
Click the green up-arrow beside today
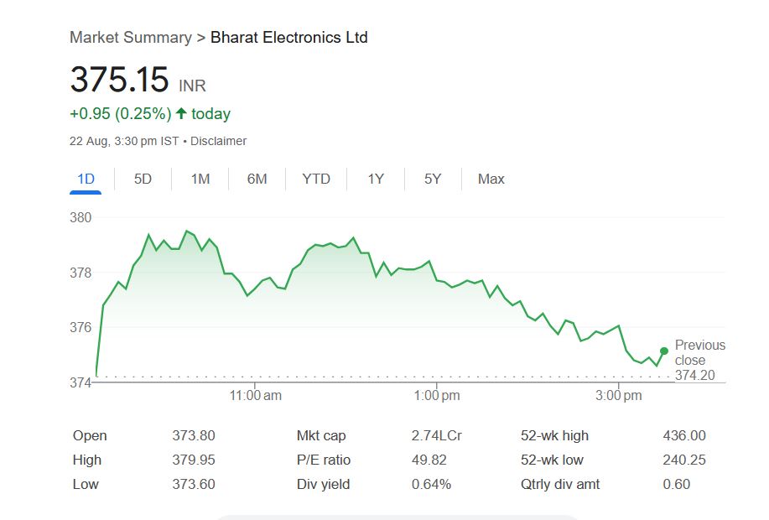(x=181, y=113)
